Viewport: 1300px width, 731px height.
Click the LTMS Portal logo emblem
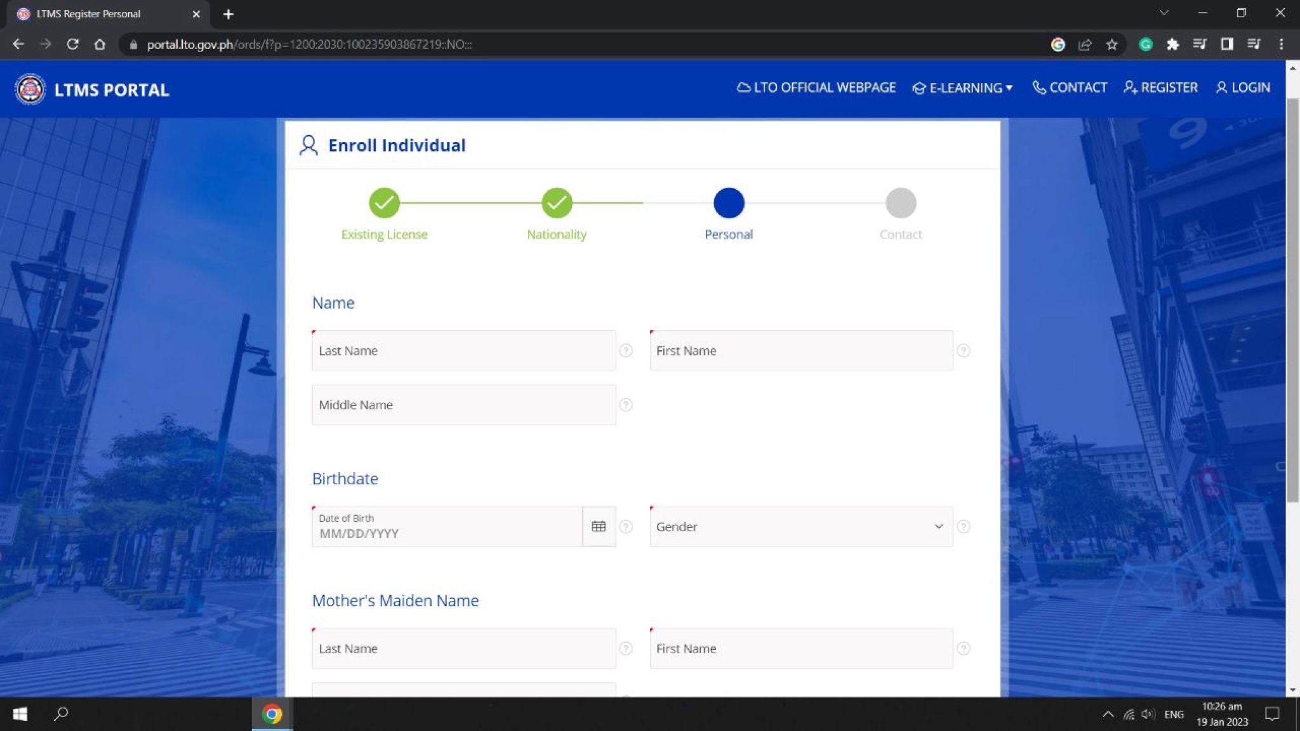point(30,89)
